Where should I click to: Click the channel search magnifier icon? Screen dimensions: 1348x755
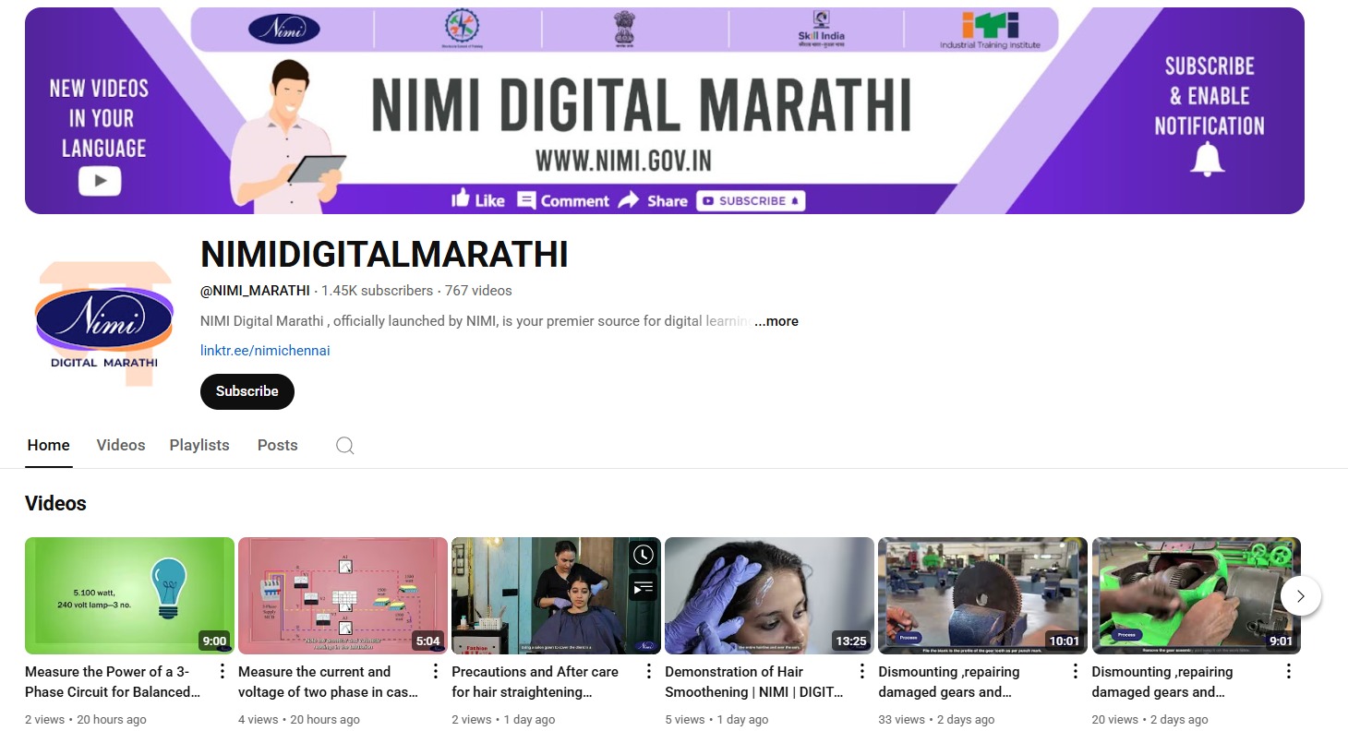[344, 446]
